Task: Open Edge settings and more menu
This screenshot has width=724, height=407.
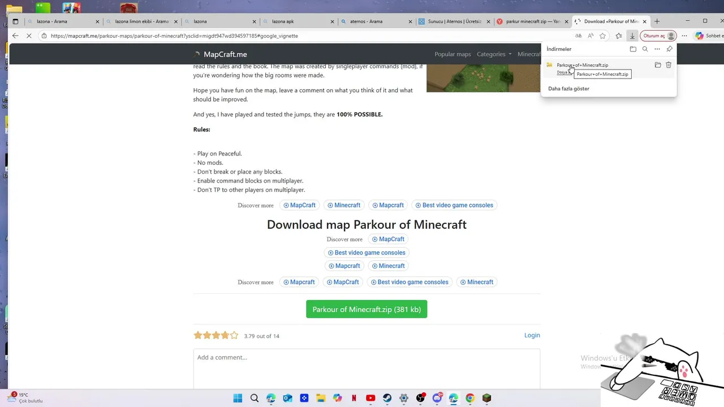Action: [x=684, y=36]
